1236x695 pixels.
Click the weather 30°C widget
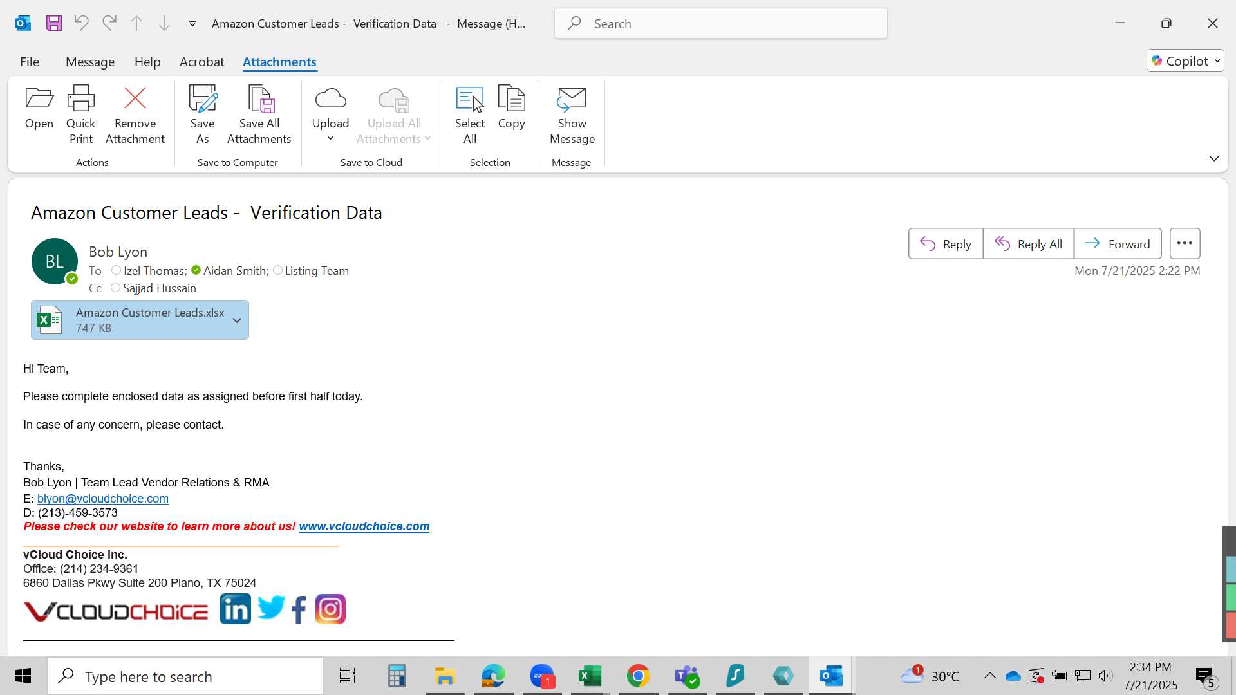930,676
